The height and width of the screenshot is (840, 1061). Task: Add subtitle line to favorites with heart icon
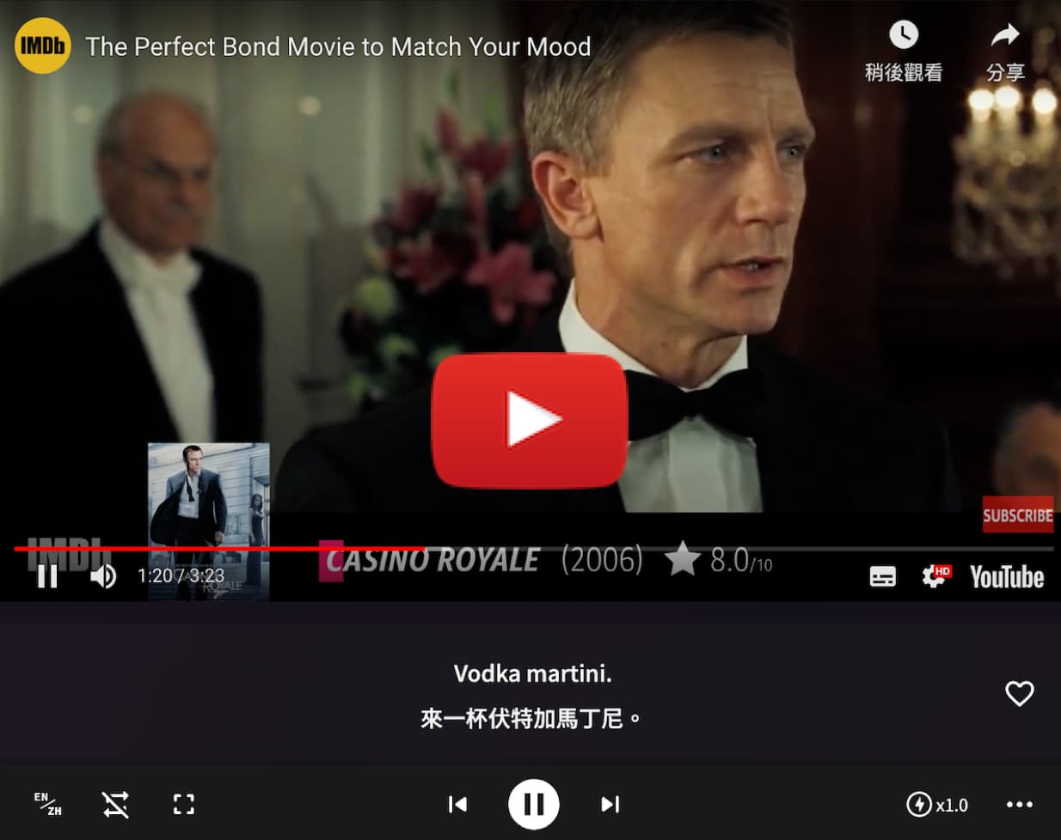click(1020, 693)
